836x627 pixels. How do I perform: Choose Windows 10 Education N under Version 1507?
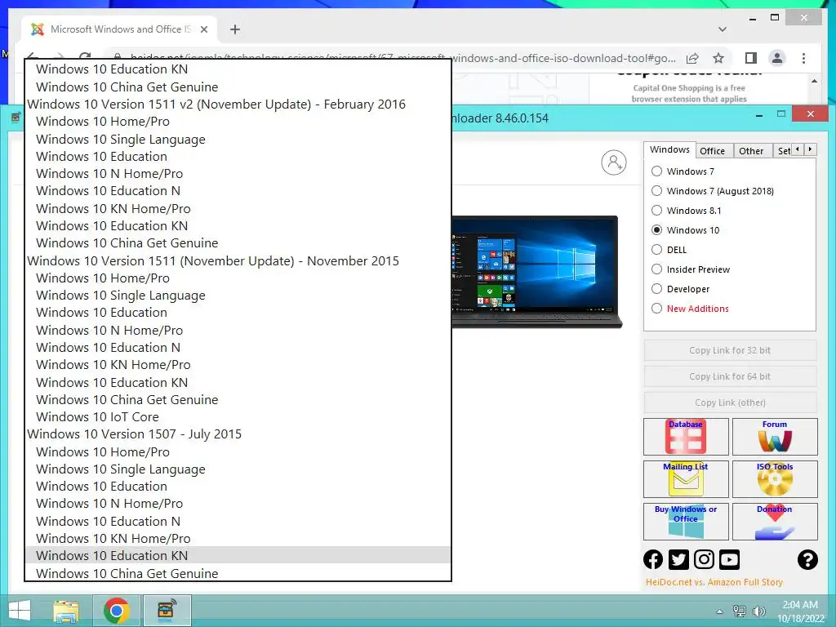click(x=238, y=521)
